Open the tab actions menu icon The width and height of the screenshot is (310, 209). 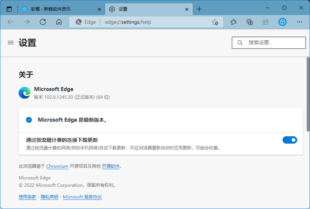point(9,9)
